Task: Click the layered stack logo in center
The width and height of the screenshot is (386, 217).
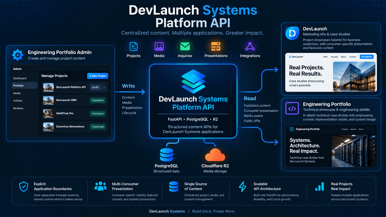Action: (x=193, y=81)
